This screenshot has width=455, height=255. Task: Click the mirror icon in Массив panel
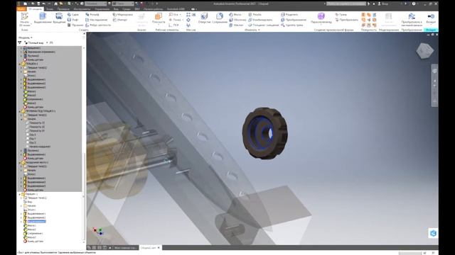(188, 25)
